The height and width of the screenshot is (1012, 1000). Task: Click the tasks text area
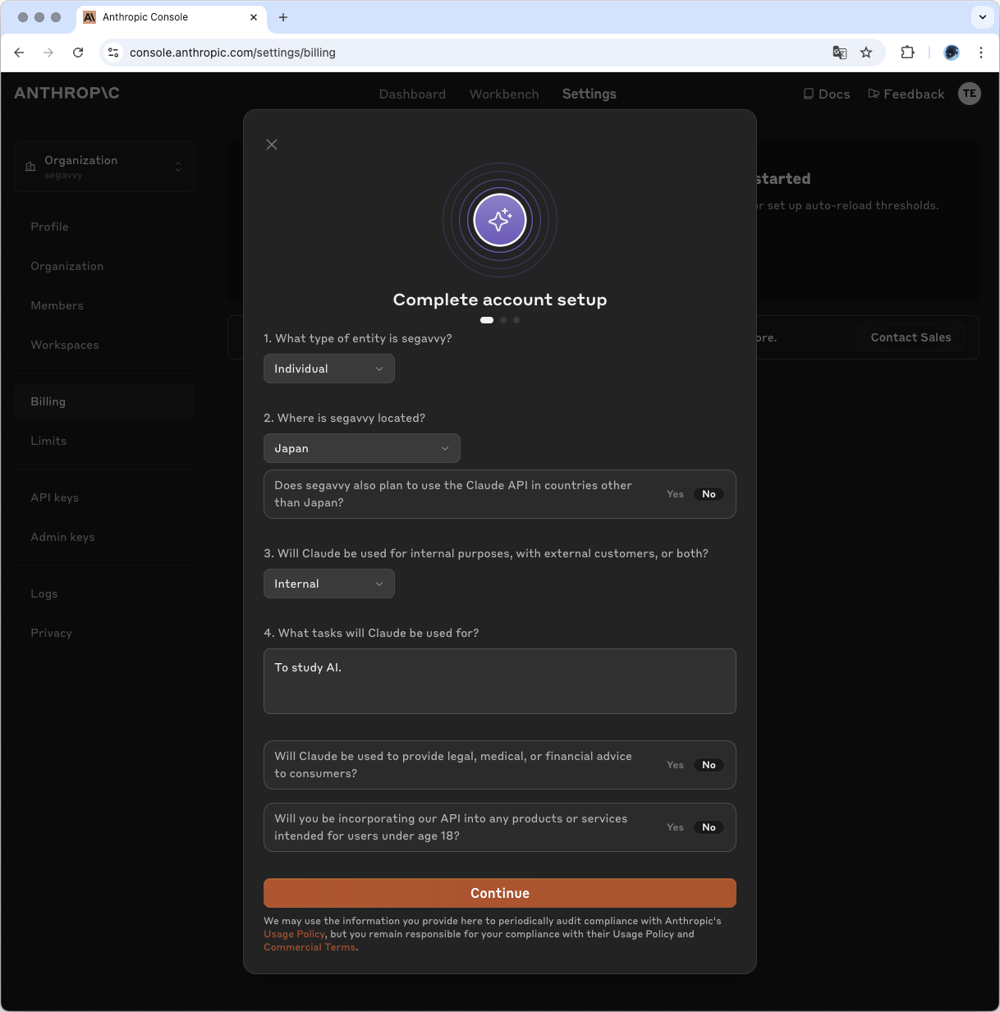coord(500,681)
